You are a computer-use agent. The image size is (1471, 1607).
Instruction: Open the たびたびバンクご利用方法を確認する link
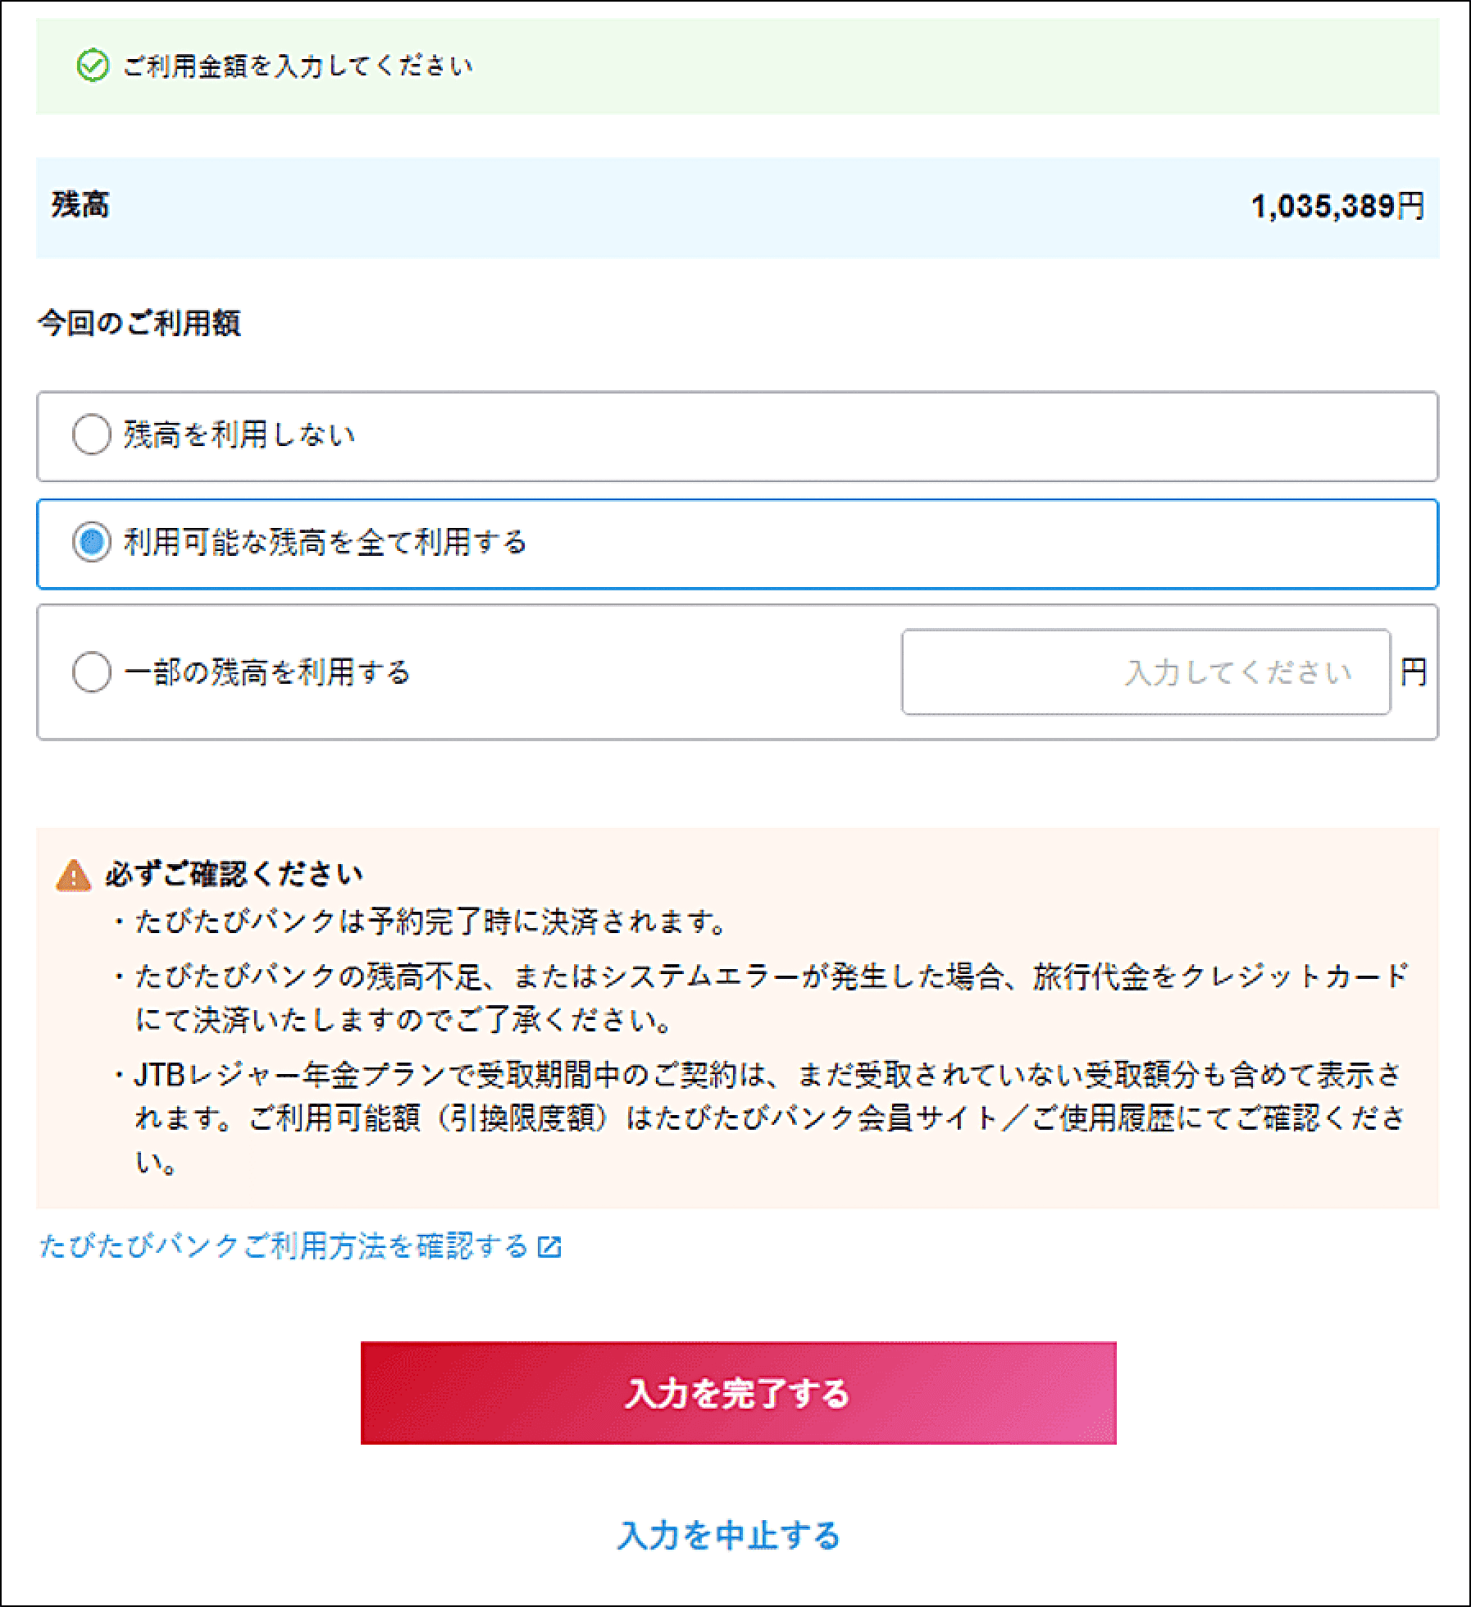[x=284, y=1246]
